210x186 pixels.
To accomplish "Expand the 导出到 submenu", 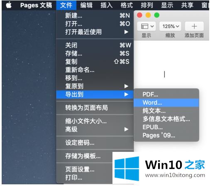I will tap(95, 94).
